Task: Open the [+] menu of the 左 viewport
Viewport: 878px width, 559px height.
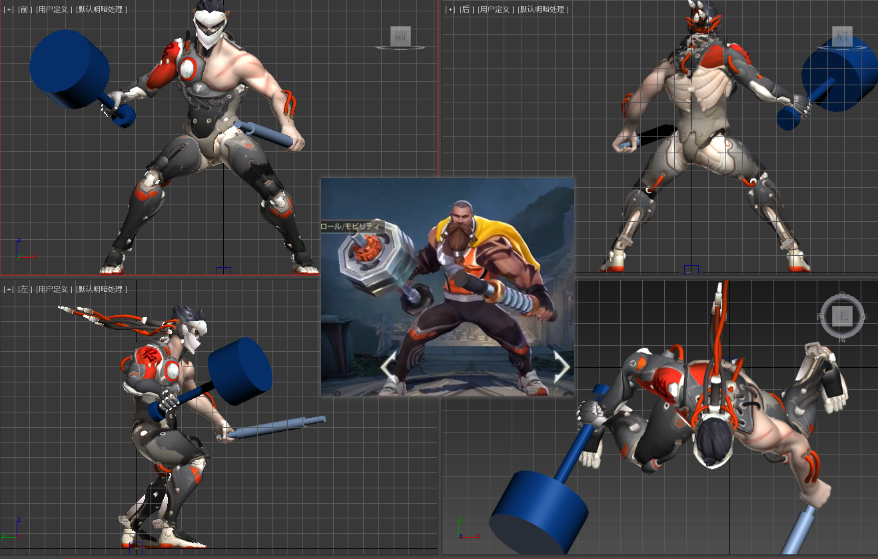Action: tap(9, 289)
